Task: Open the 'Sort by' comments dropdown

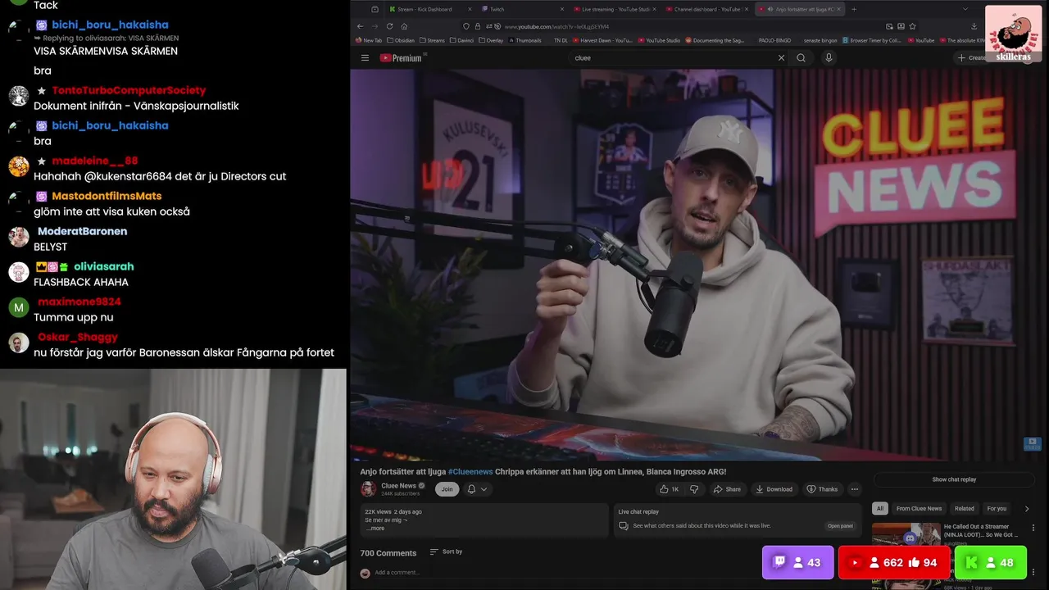Action: 447,552
